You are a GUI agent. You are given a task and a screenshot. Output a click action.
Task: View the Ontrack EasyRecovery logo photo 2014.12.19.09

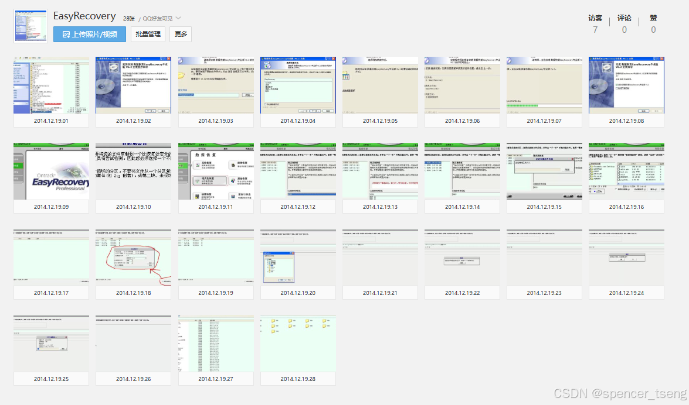51,170
